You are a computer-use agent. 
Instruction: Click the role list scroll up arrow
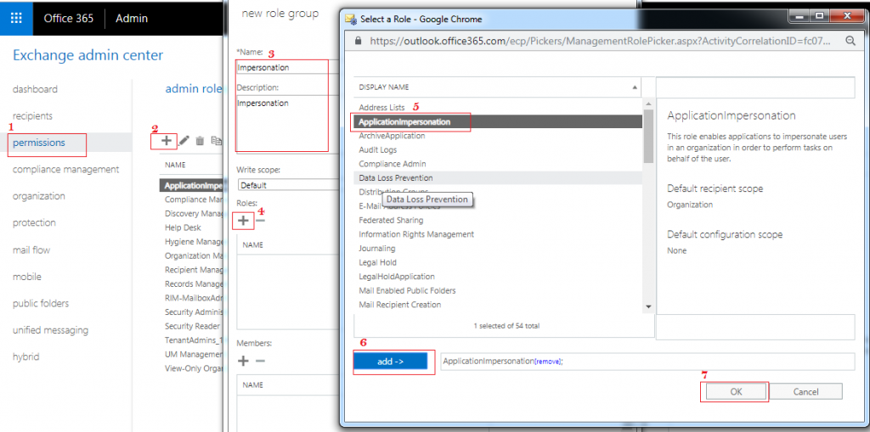648,104
